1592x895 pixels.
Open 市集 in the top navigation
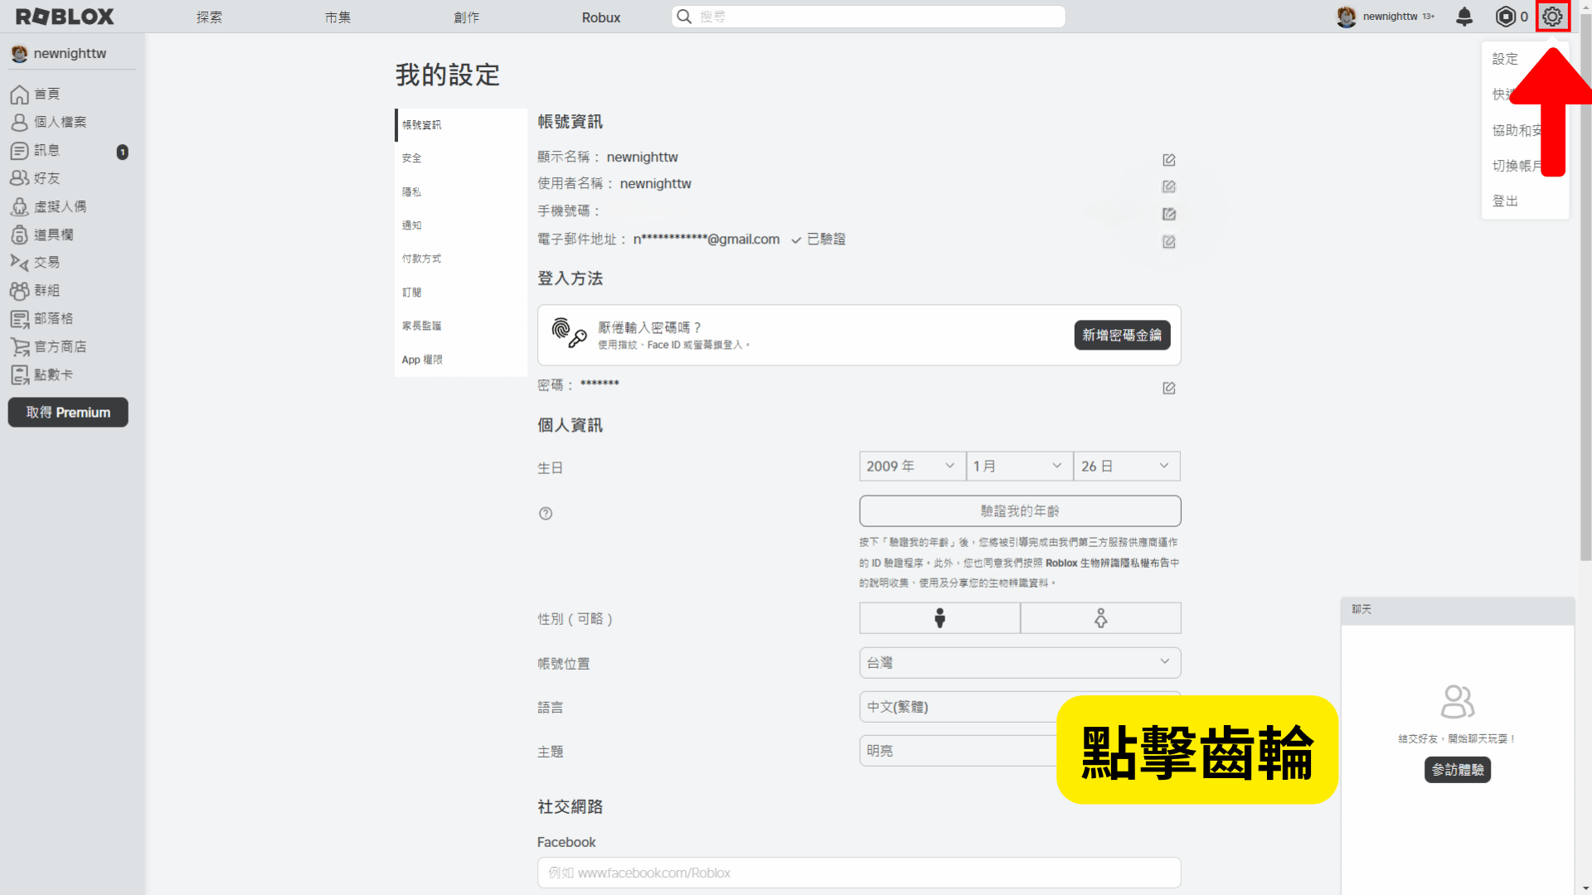(x=337, y=17)
